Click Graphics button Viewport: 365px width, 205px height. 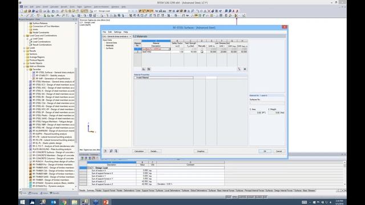tap(201, 151)
